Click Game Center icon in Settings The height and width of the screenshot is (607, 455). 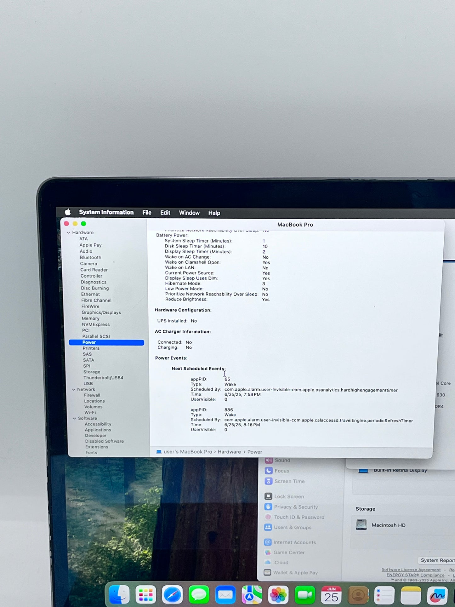click(268, 552)
